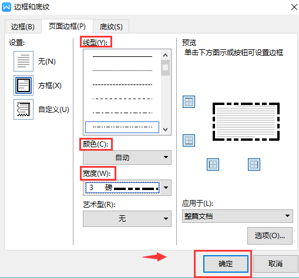Toggle the bottom border preview button

(189, 140)
